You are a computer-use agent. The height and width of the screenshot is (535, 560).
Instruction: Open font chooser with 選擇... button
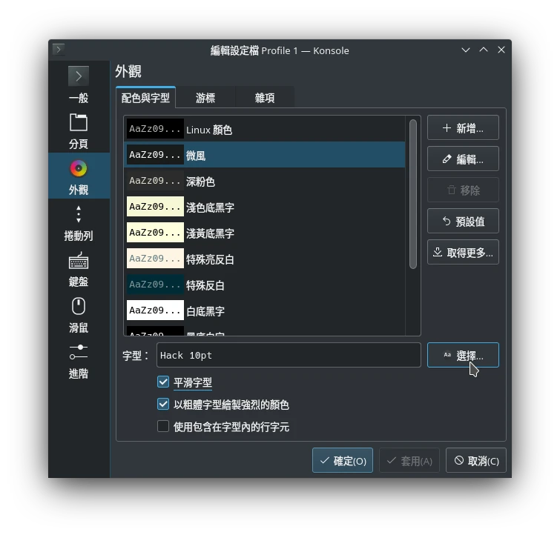pos(463,356)
